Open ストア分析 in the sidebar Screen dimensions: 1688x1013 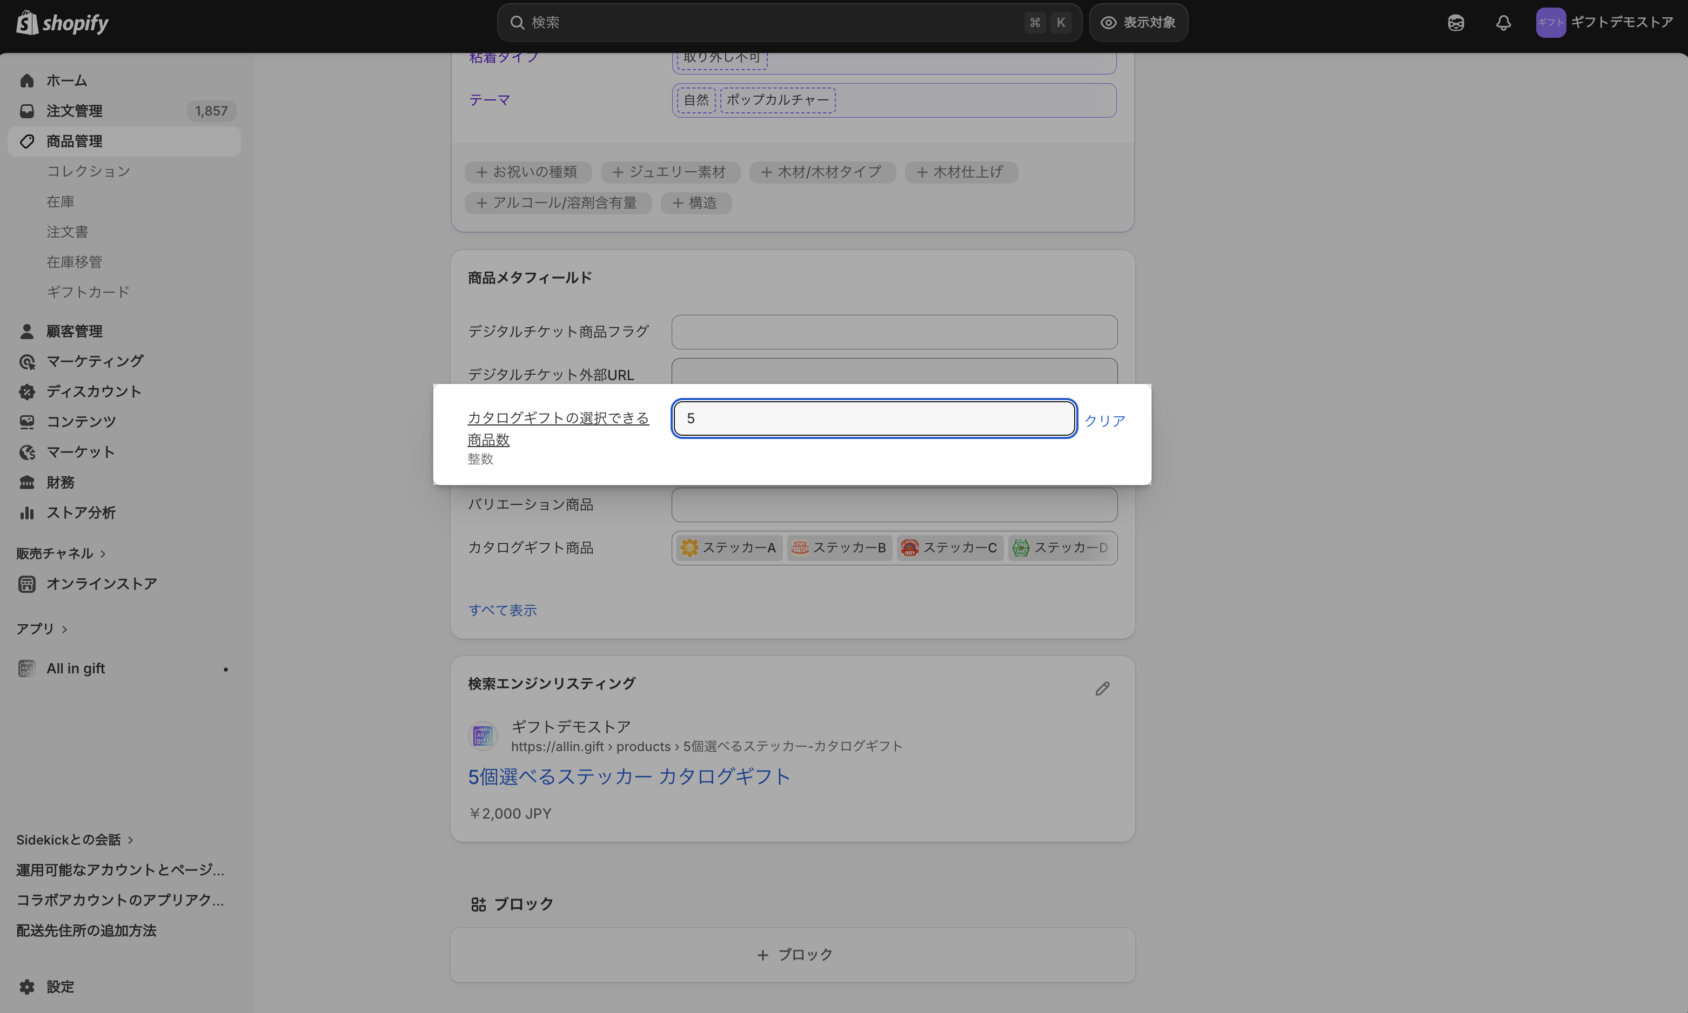point(80,512)
